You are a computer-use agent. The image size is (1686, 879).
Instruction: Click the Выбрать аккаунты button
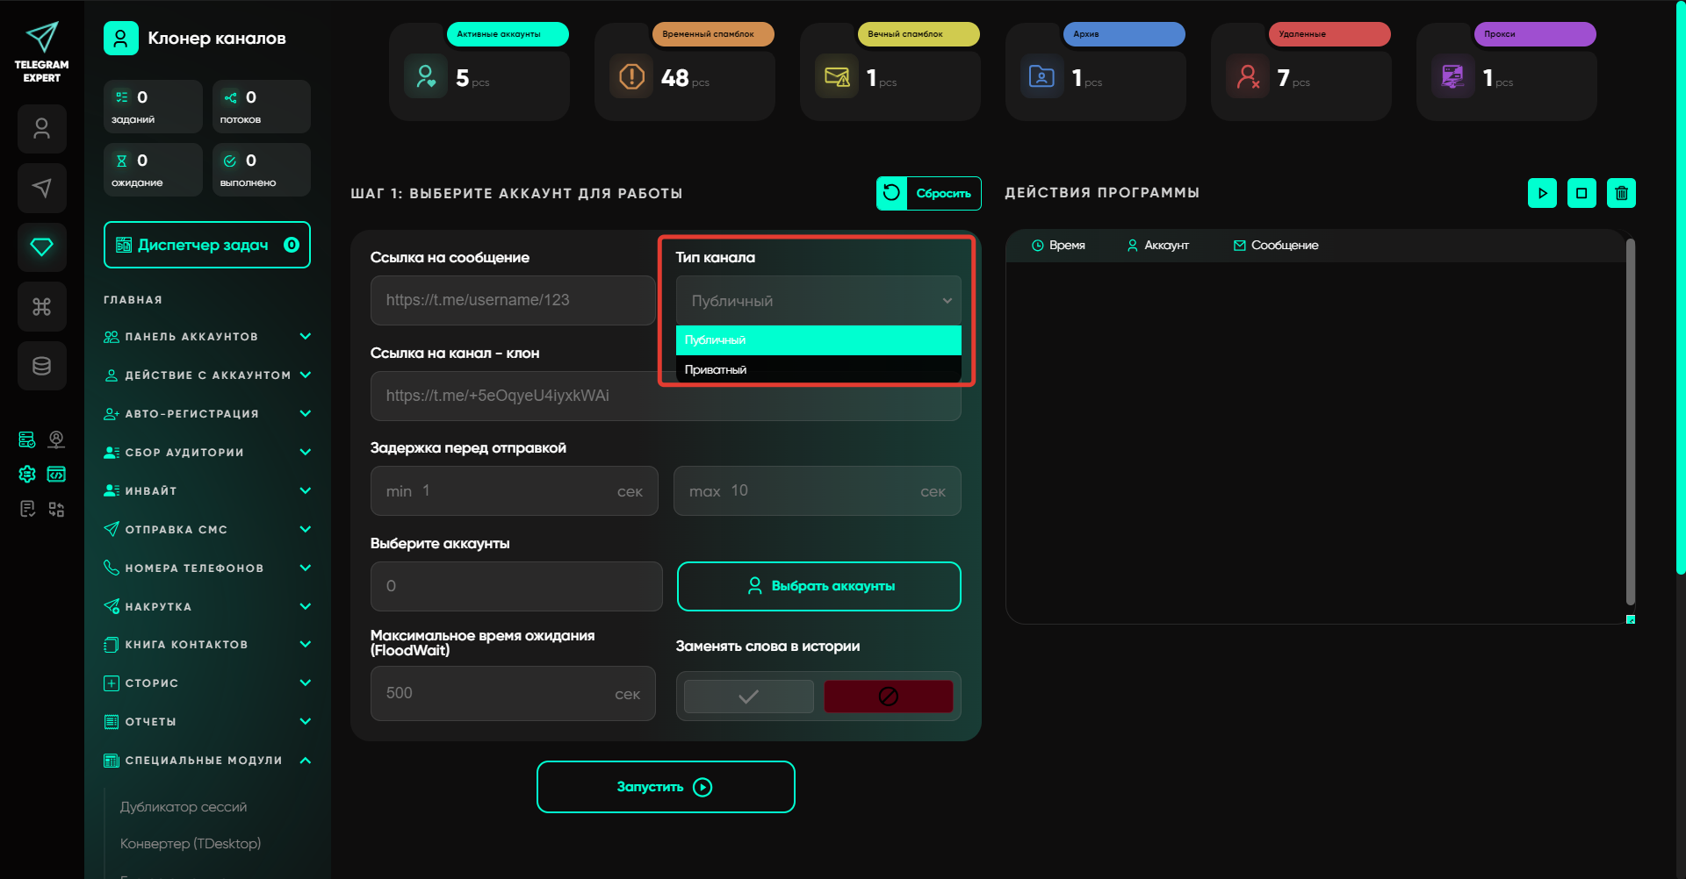(818, 586)
